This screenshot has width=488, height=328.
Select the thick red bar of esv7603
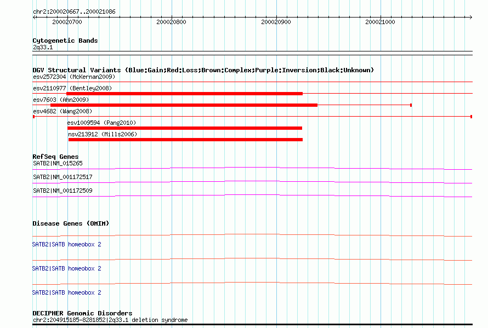pos(184,105)
